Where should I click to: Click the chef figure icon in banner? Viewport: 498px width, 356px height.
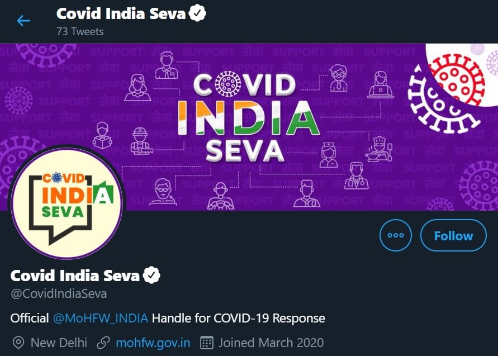(x=379, y=149)
